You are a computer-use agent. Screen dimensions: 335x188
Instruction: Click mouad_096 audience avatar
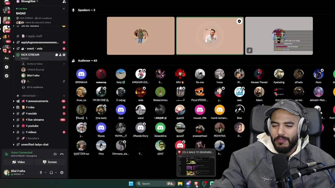pos(200,110)
